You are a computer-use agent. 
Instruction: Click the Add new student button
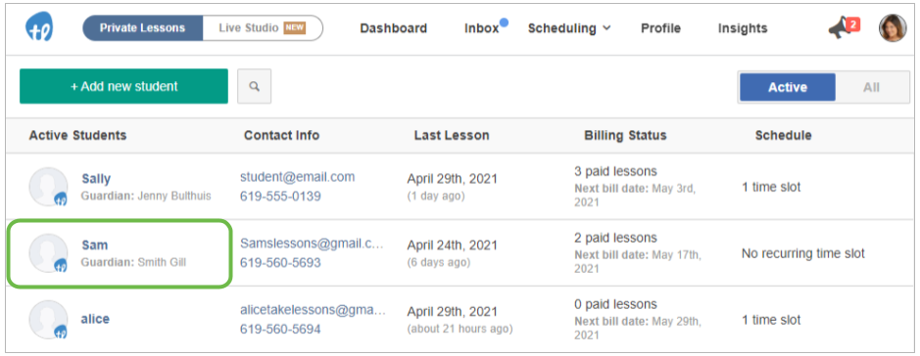[x=123, y=86]
